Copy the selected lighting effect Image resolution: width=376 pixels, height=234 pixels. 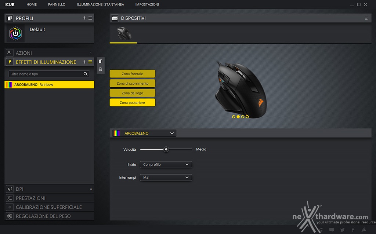(x=101, y=61)
